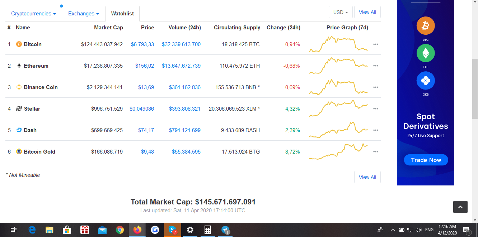The image size is (478, 237).
Task: Click the ETH icon in the ad banner
Action: 426,53
